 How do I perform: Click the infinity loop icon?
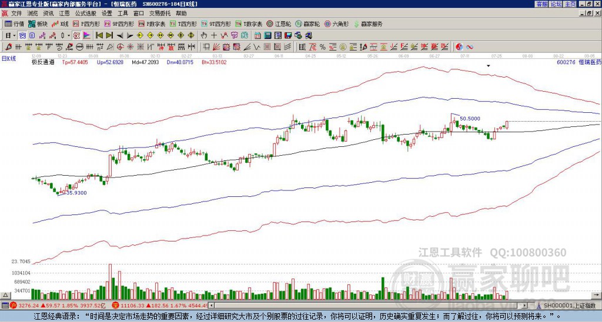point(470,47)
